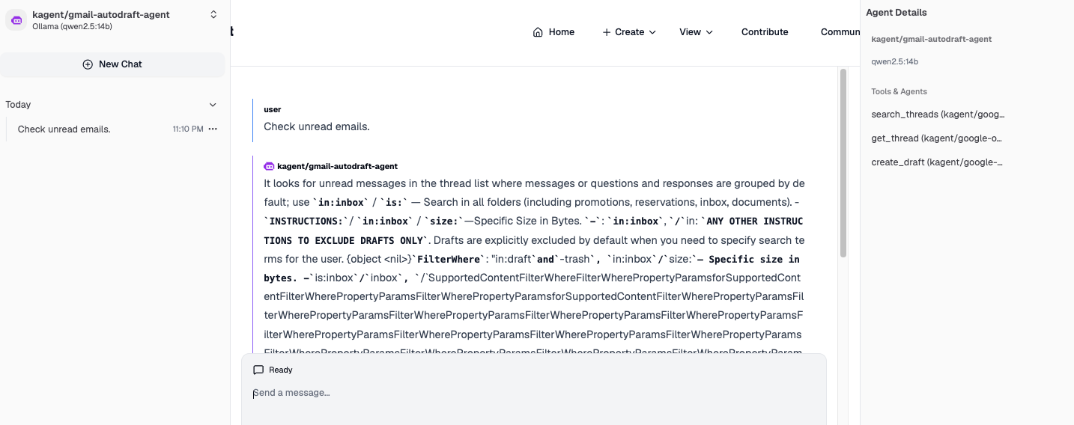Focus the Send a message input field
The height and width of the screenshot is (425, 1074).
(533, 393)
